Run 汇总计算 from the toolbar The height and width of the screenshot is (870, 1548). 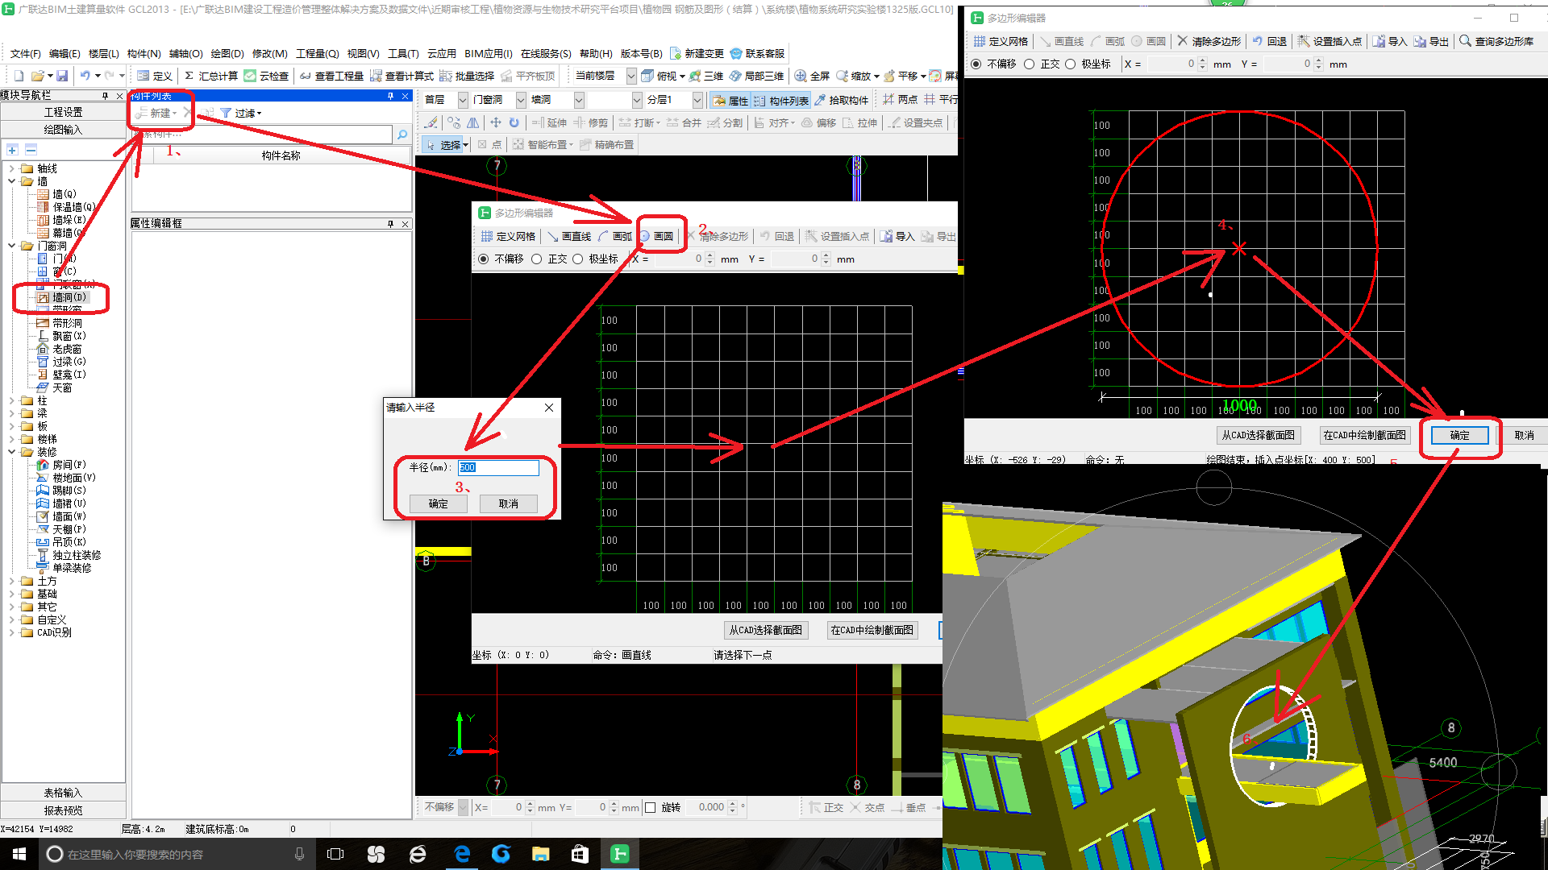[211, 76]
